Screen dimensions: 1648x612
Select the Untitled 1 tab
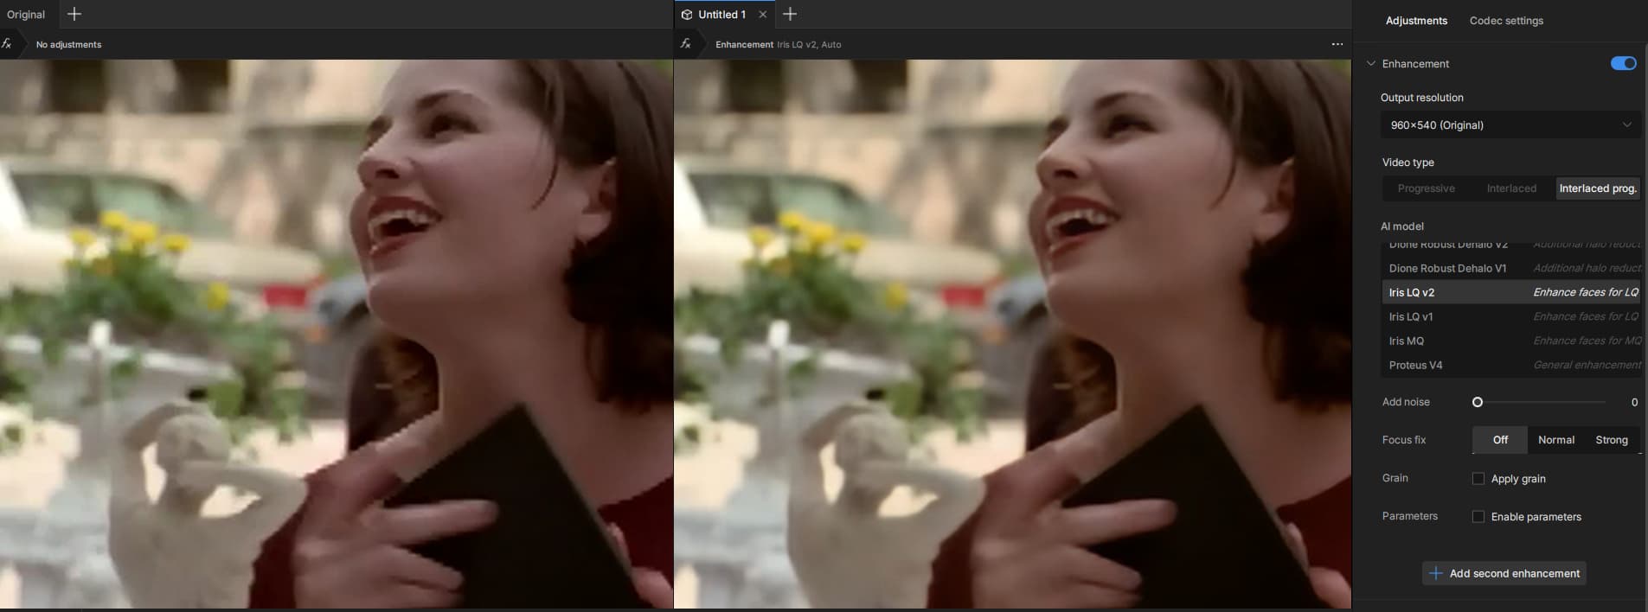click(721, 15)
